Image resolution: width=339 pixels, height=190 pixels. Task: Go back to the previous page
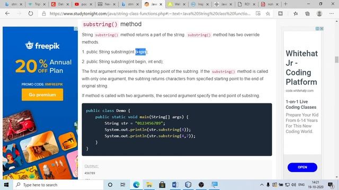coord(7,14)
